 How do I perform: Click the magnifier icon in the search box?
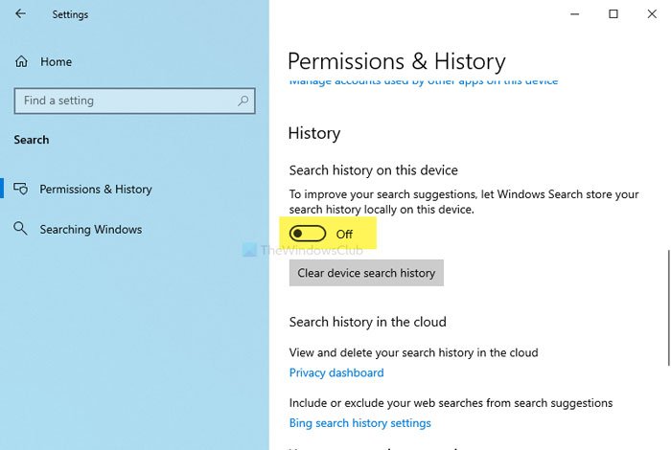pyautogui.click(x=243, y=101)
